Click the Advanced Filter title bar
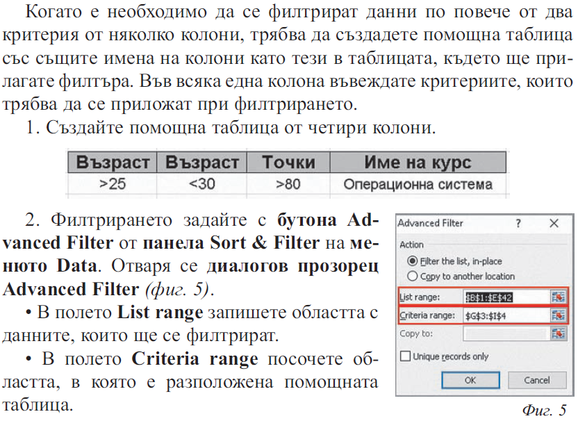Viewport: 578px width, 421px height. pos(452,224)
